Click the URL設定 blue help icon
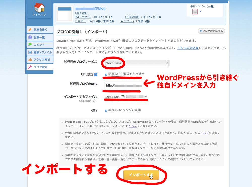252x187 pixels. (96, 74)
